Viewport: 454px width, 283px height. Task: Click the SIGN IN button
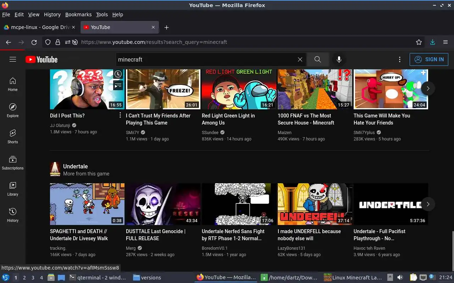429,59
